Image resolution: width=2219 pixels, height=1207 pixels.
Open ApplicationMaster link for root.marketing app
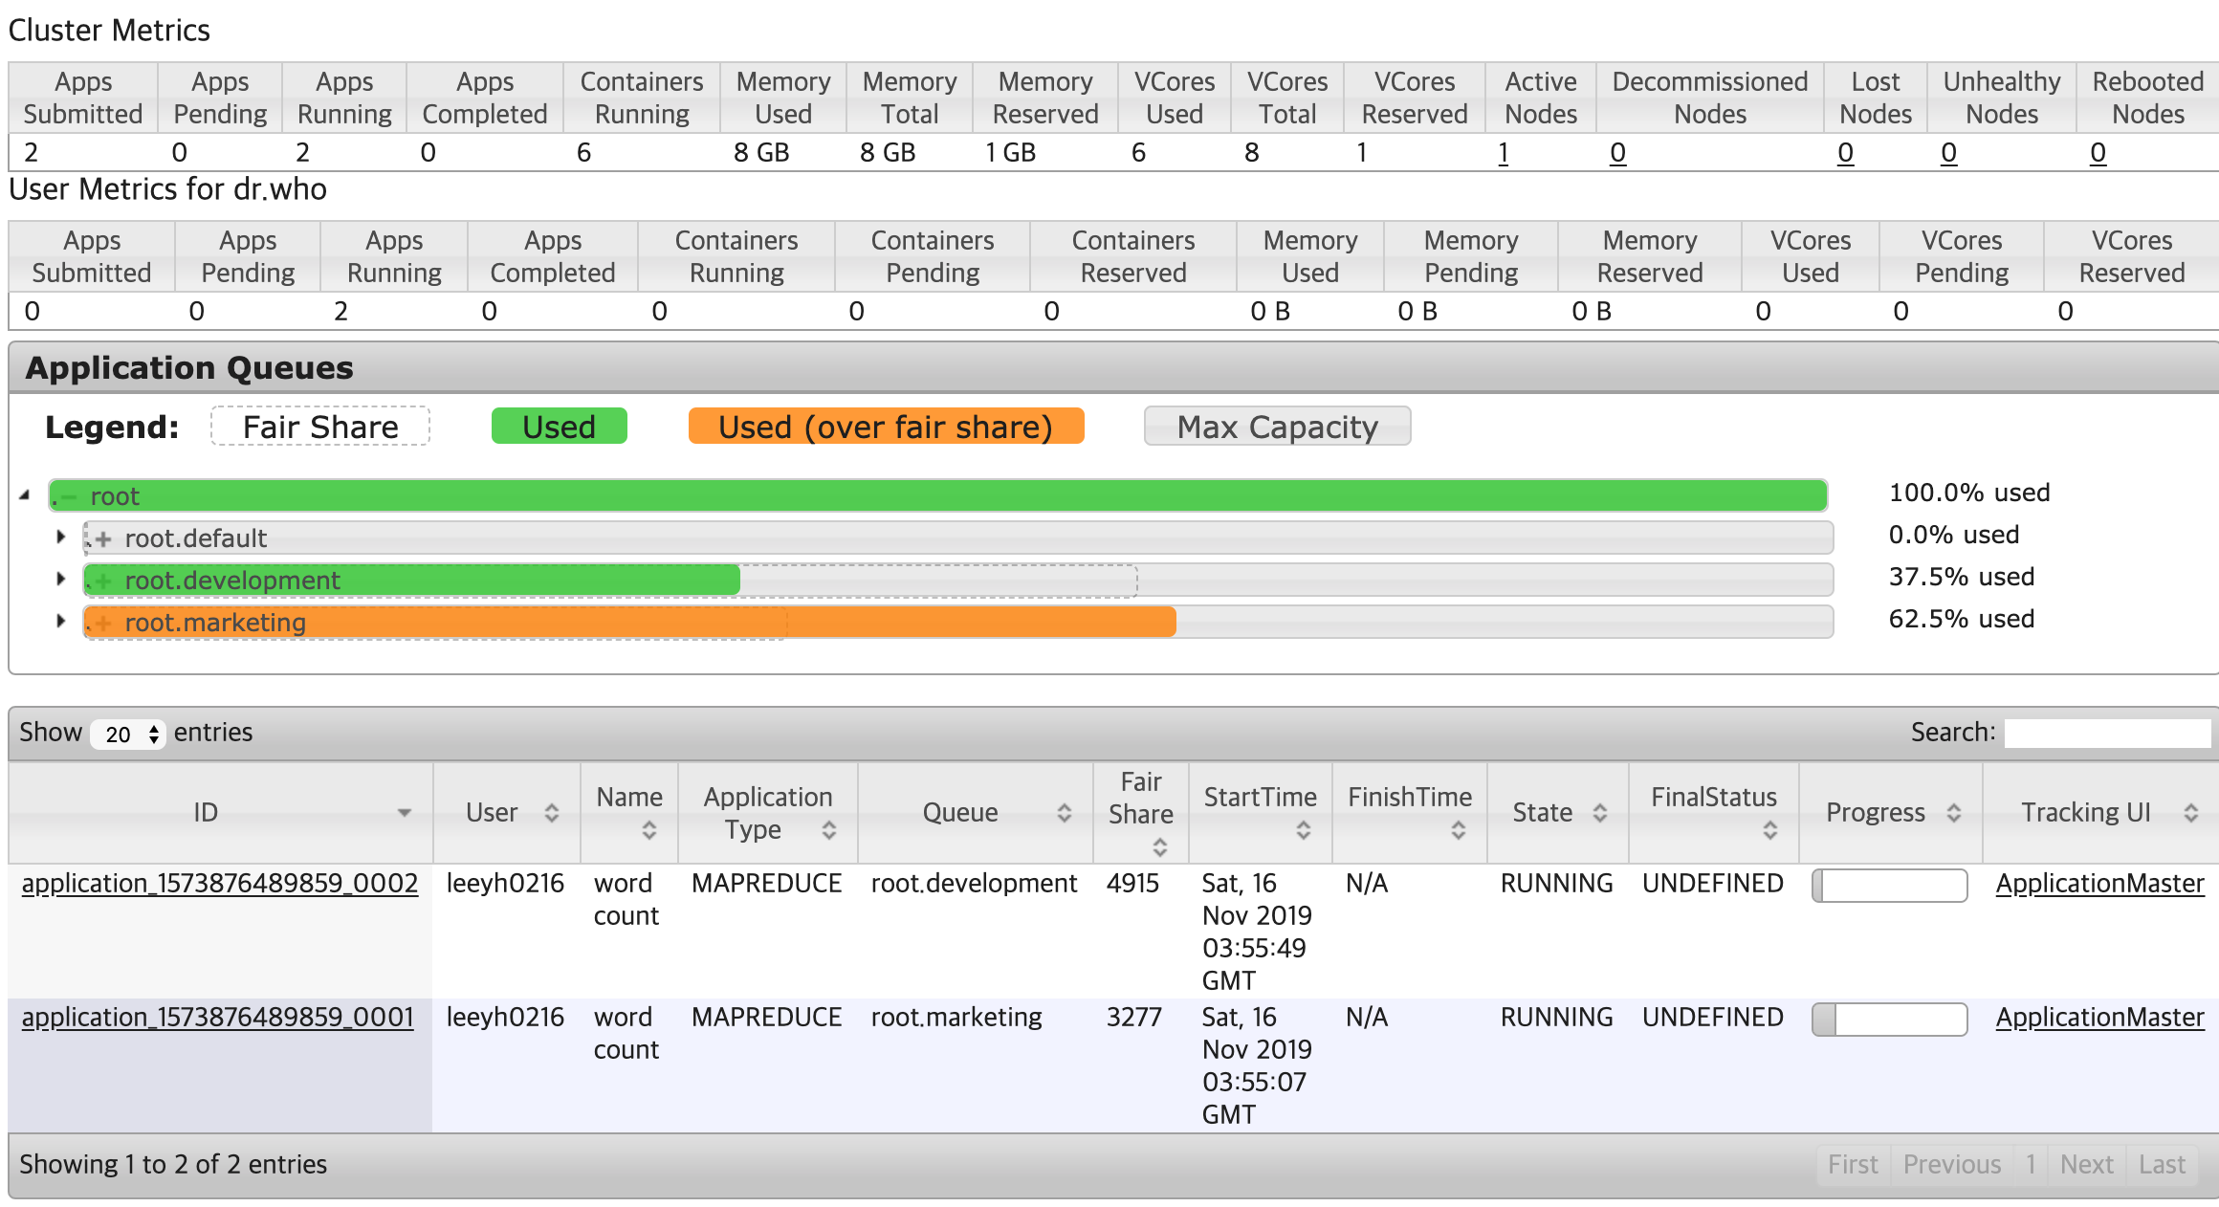coord(2099,1017)
